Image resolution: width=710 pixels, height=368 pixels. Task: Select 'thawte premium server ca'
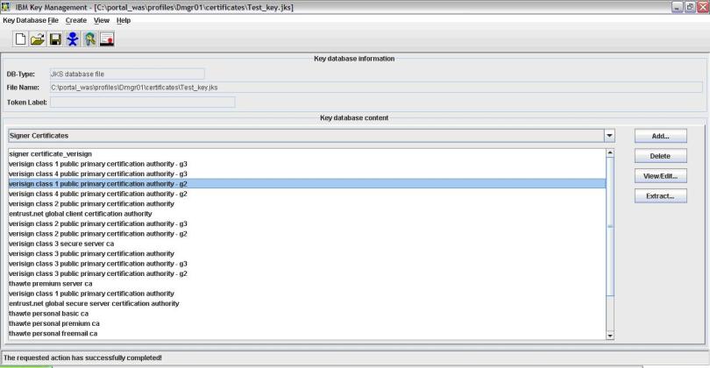(307, 283)
